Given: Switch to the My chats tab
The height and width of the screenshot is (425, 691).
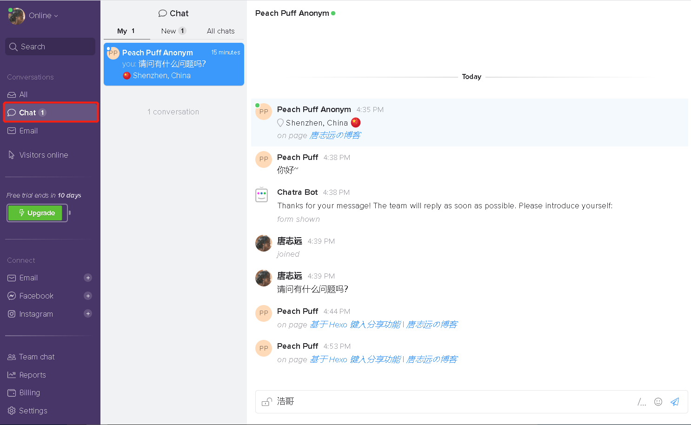Looking at the screenshot, I should click(x=126, y=31).
